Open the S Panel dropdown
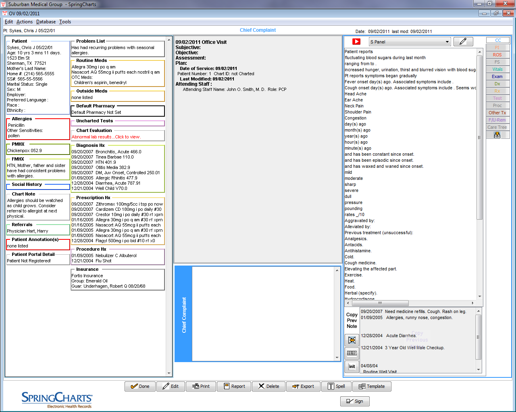516x412 pixels. [410, 42]
